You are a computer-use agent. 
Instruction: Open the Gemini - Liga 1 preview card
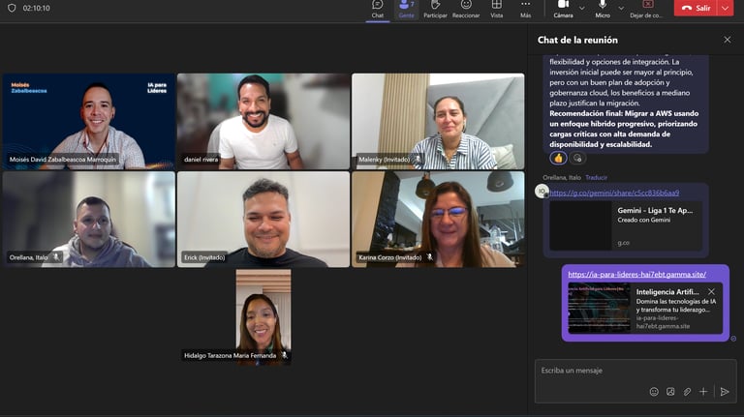tap(626, 225)
